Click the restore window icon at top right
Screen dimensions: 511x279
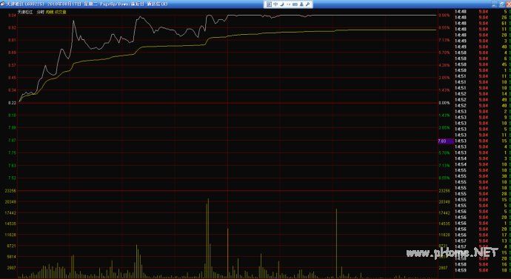tap(501, 4)
